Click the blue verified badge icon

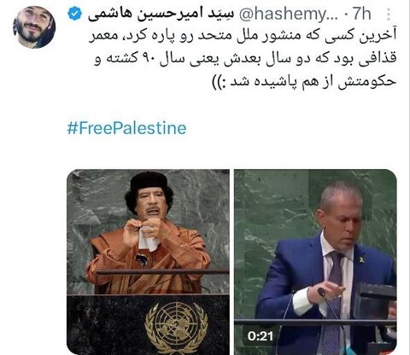(74, 14)
